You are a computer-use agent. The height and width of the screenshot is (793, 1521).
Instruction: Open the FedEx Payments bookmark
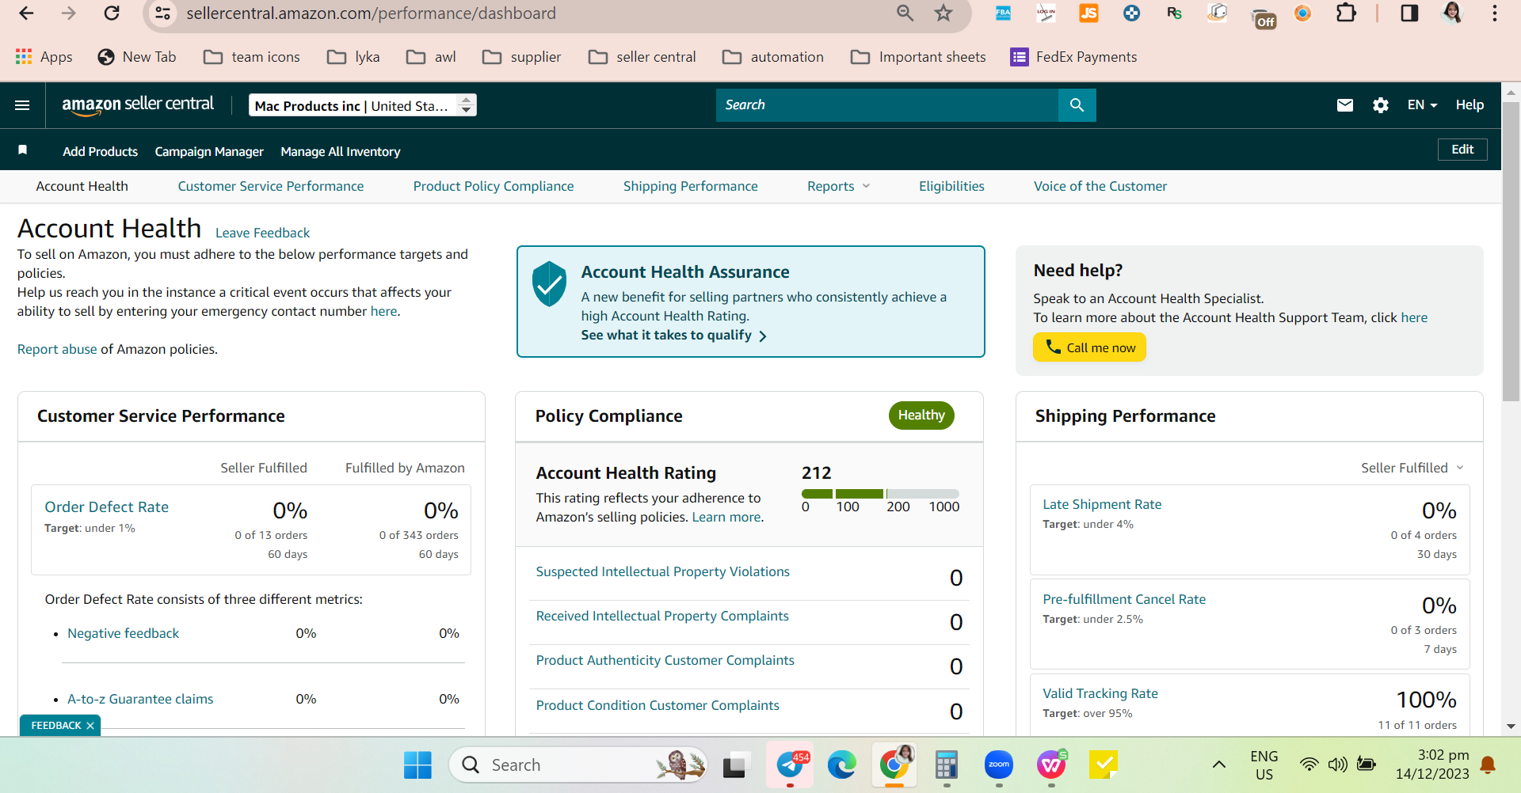1073,57
